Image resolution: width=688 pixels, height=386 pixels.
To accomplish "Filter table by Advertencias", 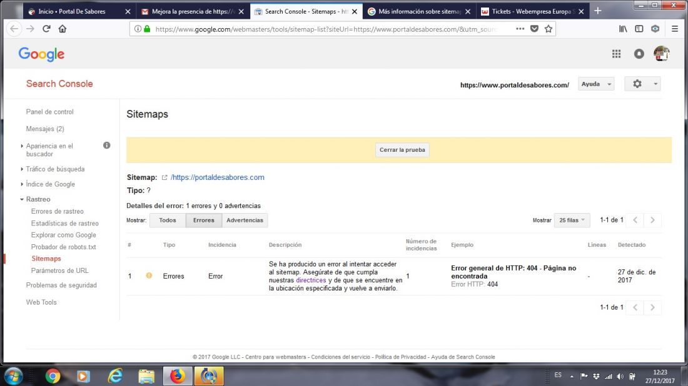I will click(x=245, y=220).
